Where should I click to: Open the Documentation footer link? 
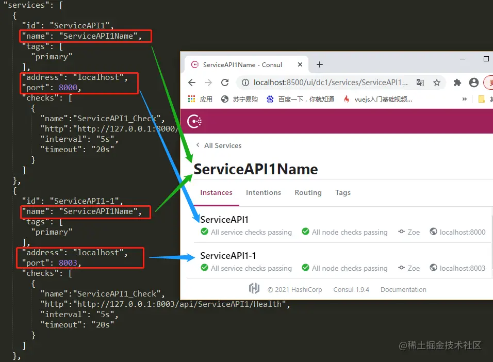[403, 290]
